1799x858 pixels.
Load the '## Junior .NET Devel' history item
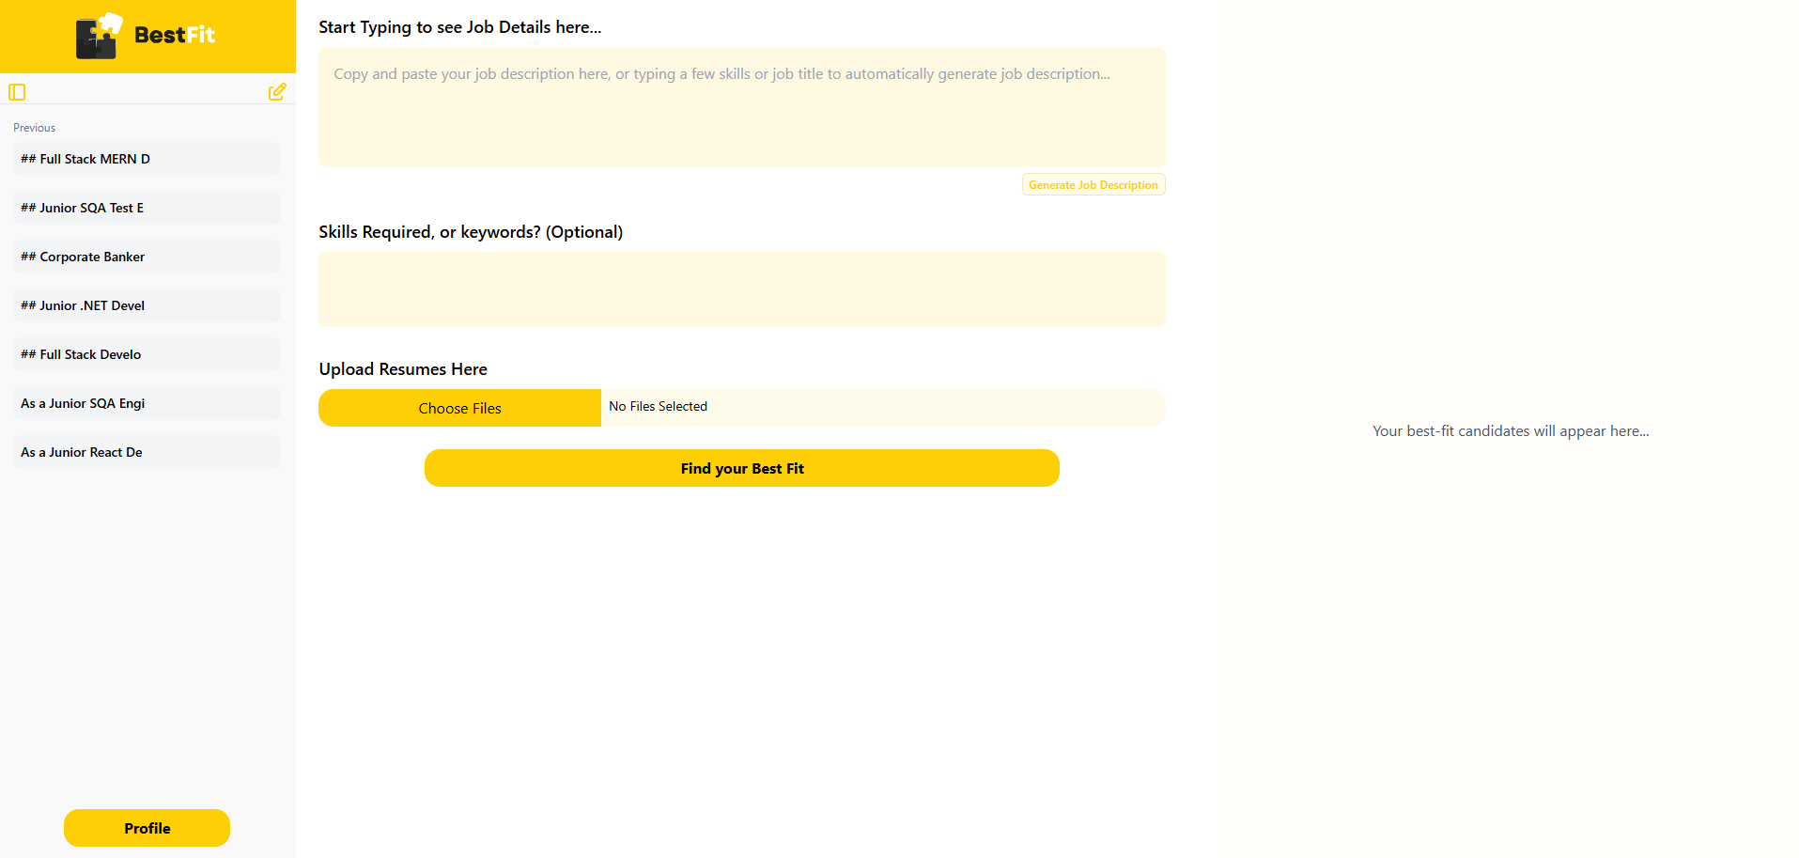tap(147, 305)
